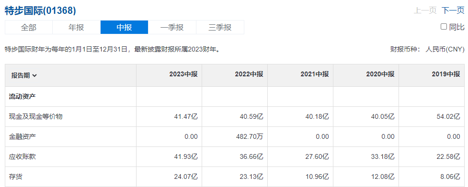Click the 54.02亿 cash value
Screen dimensions: 468x187
tap(448, 116)
